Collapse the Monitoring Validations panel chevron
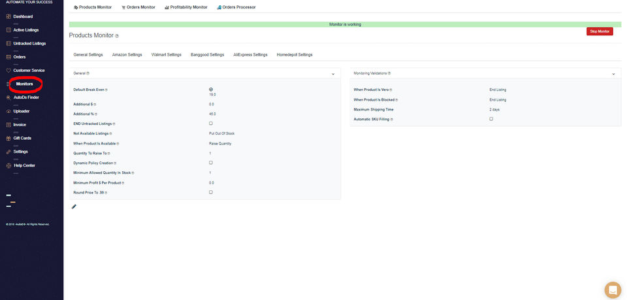Viewport: 627px width, 300px height. tap(613, 74)
